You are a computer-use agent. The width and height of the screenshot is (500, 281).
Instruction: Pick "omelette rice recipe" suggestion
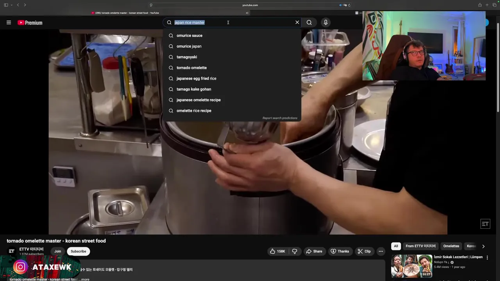[232, 110]
